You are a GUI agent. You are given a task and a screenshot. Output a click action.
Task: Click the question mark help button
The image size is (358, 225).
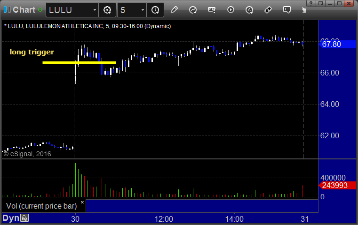click(311, 3)
